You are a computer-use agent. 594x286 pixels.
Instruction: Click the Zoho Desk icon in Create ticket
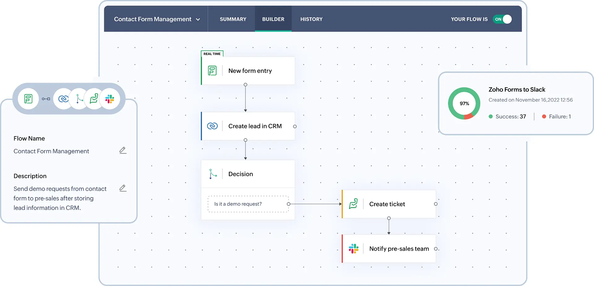(353, 204)
